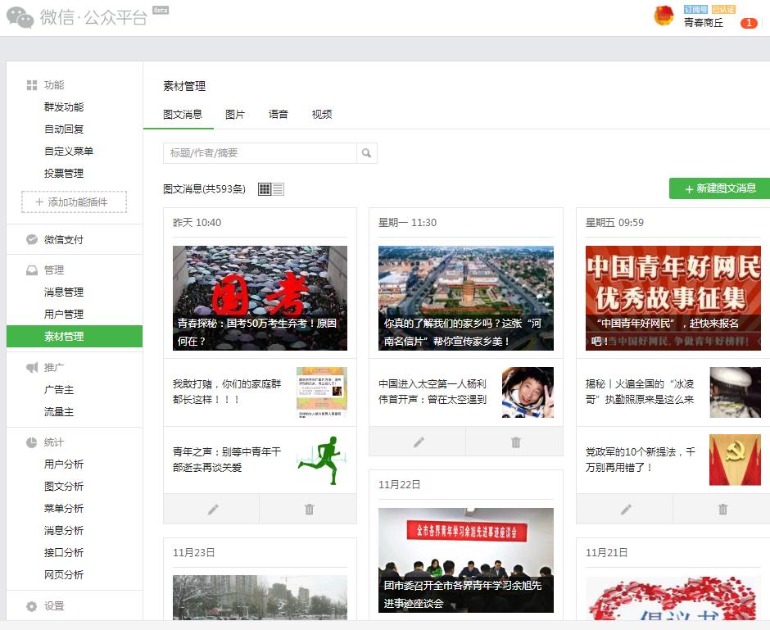The height and width of the screenshot is (630, 770).
Task: Delete the 昨天 10:40 article card
Action: 309,509
